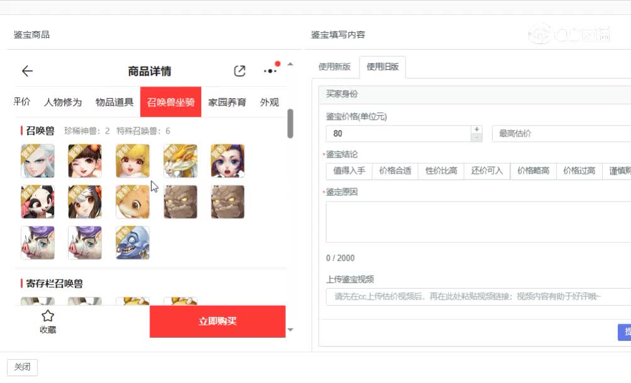This screenshot has width=631, height=383.
Task: Click the 上传鉴宝视频 link input field
Action: pyautogui.click(x=478, y=296)
